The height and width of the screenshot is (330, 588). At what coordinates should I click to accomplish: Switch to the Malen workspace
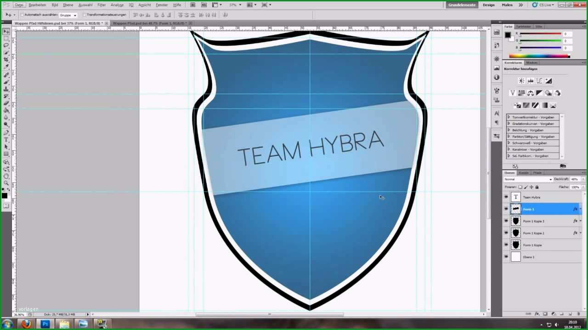click(x=507, y=5)
